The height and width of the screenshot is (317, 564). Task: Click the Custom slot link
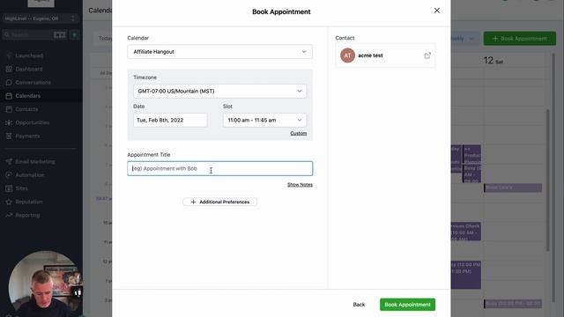pyautogui.click(x=299, y=133)
